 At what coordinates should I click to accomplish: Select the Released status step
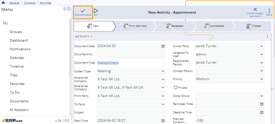(175, 26)
